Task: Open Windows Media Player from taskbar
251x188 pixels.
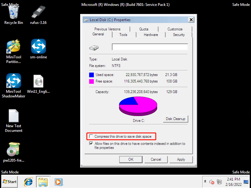Action: coord(57,182)
